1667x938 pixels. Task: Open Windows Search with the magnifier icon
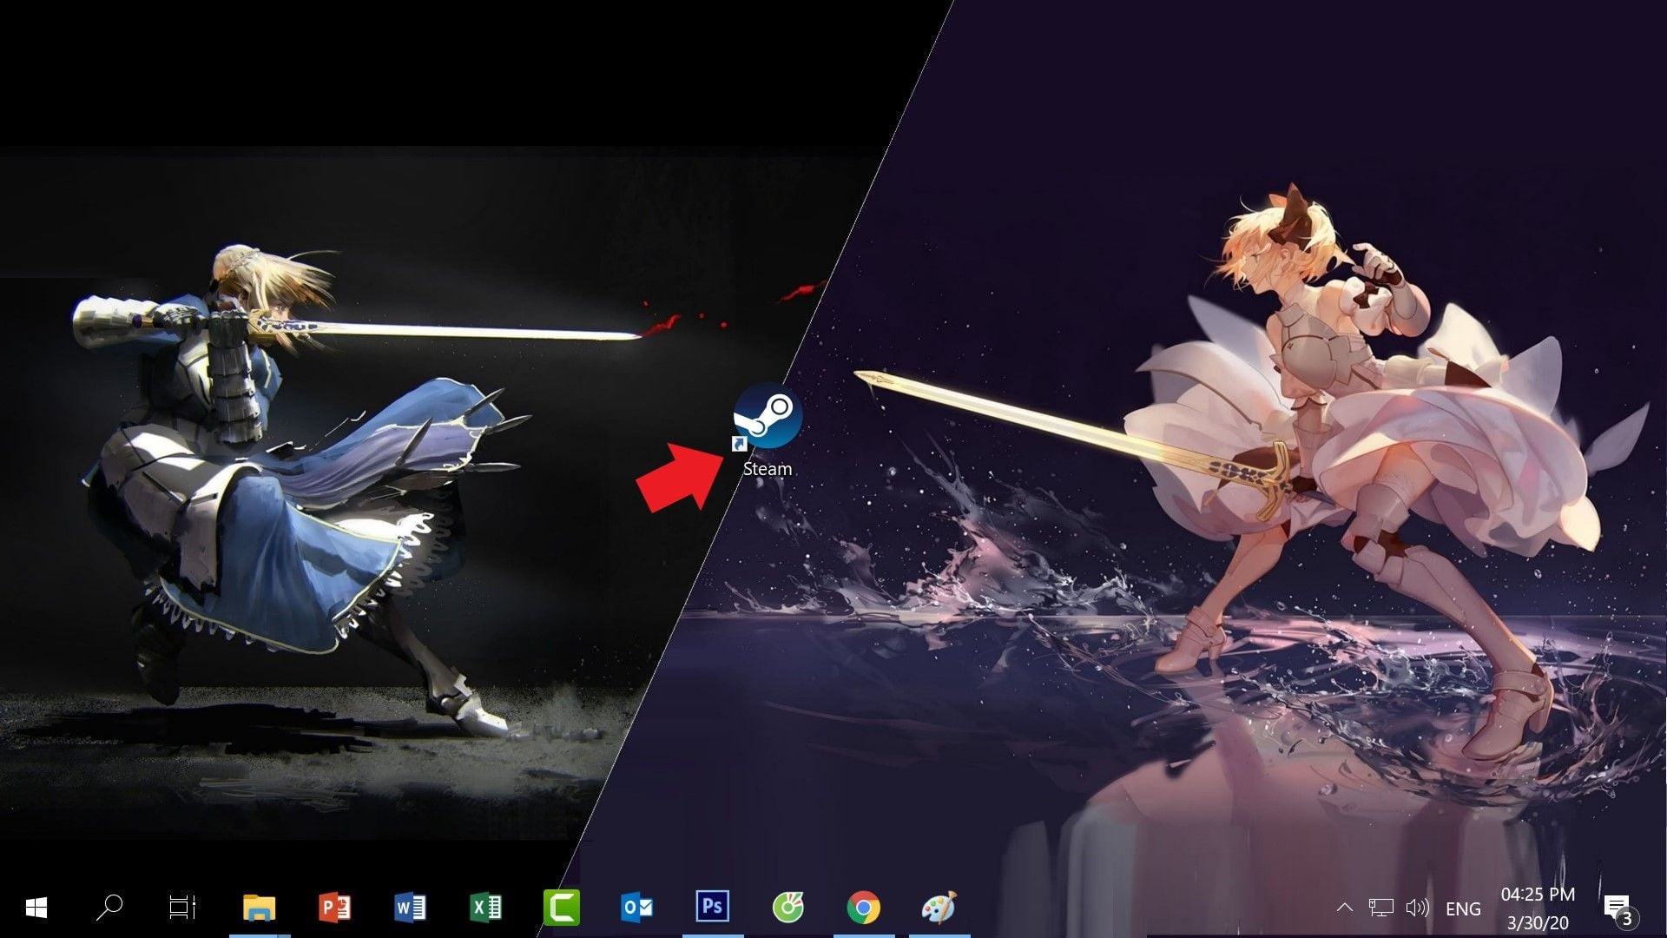109,908
